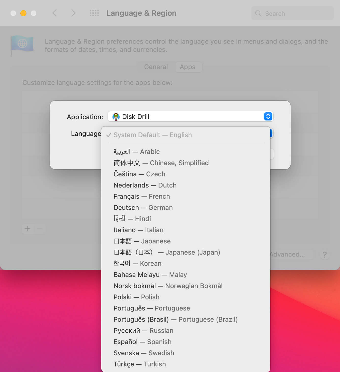Click the back navigation arrow
The image size is (340, 372).
pos(54,13)
